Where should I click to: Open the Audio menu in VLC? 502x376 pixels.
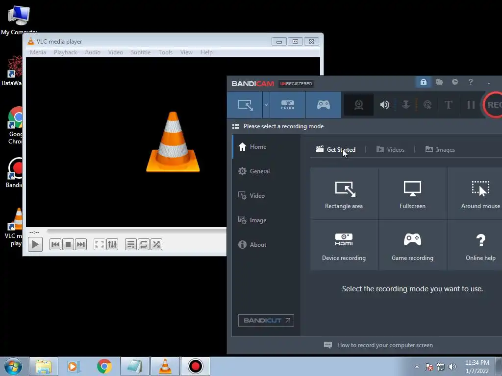tap(93, 52)
